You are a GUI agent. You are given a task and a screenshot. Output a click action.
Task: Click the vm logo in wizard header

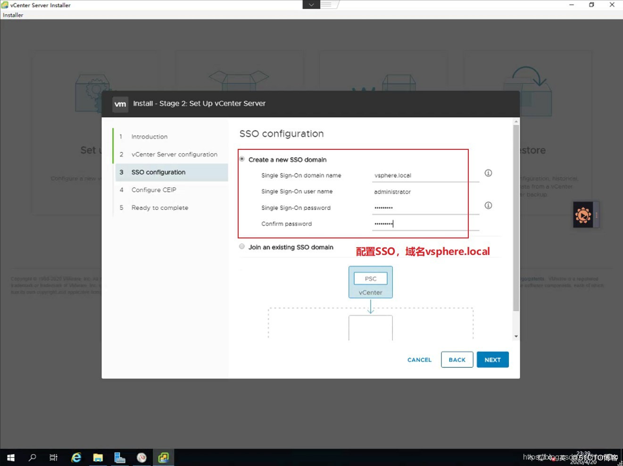[120, 104]
